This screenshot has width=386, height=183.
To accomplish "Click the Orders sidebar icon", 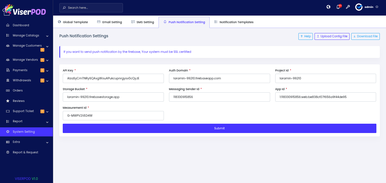I will [8, 91].
